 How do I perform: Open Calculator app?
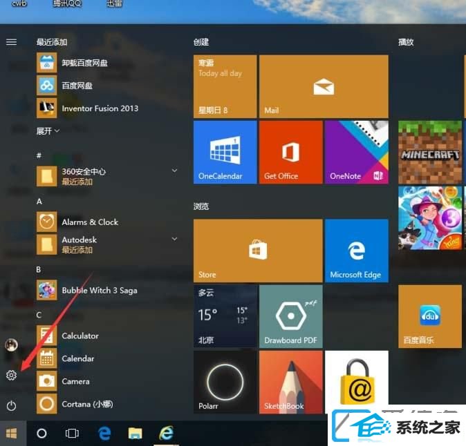(x=108, y=336)
